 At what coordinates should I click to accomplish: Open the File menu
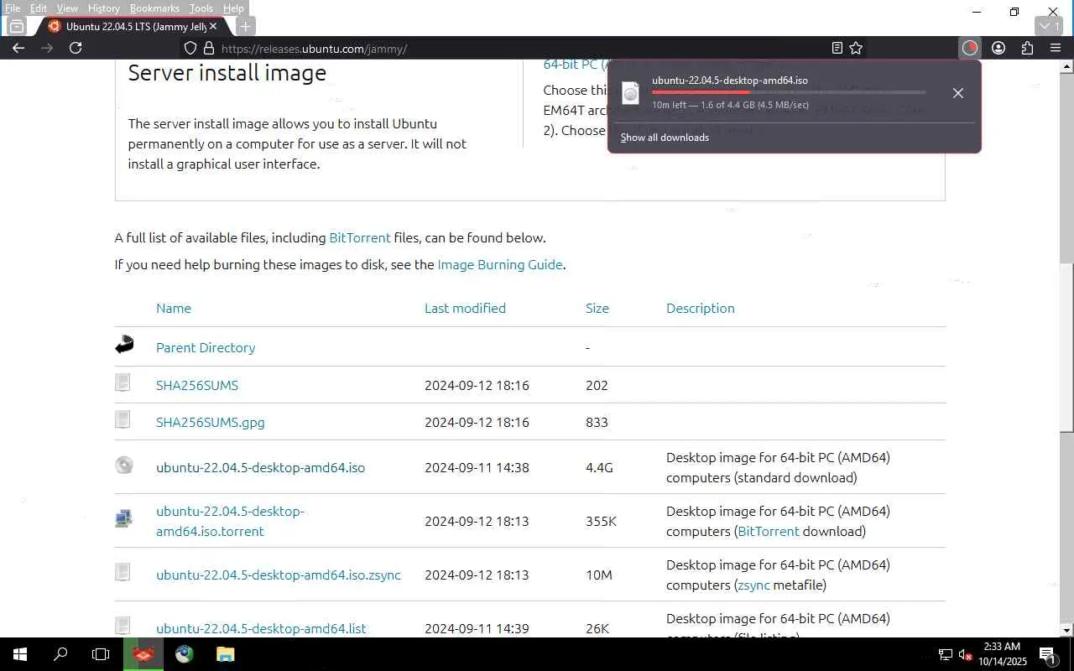coord(13,8)
